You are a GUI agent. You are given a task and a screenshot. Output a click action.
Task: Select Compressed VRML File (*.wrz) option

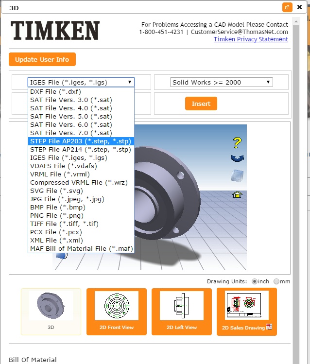[81, 182]
